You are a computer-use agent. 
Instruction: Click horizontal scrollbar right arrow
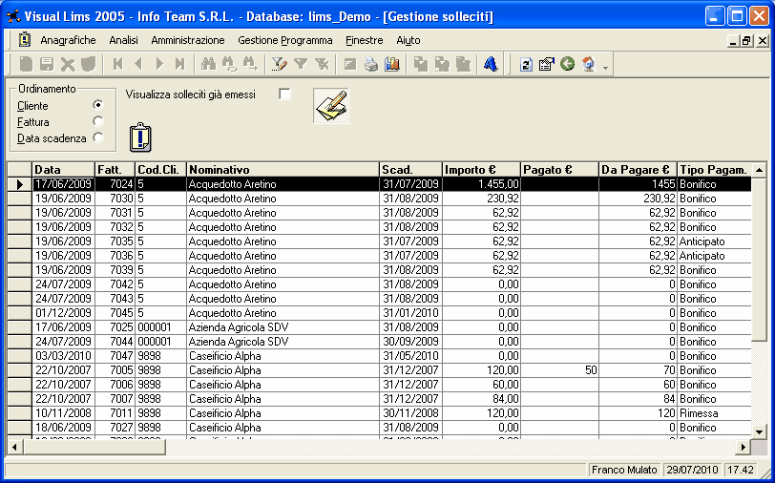point(744,448)
